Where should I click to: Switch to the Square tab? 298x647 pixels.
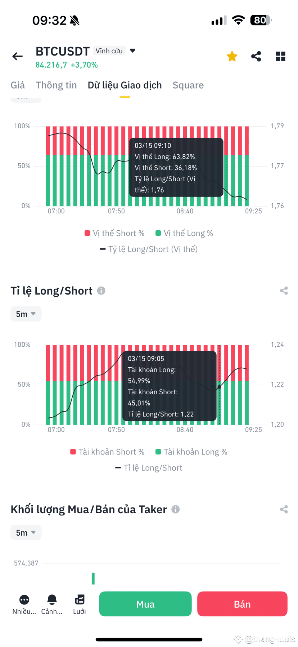click(188, 85)
